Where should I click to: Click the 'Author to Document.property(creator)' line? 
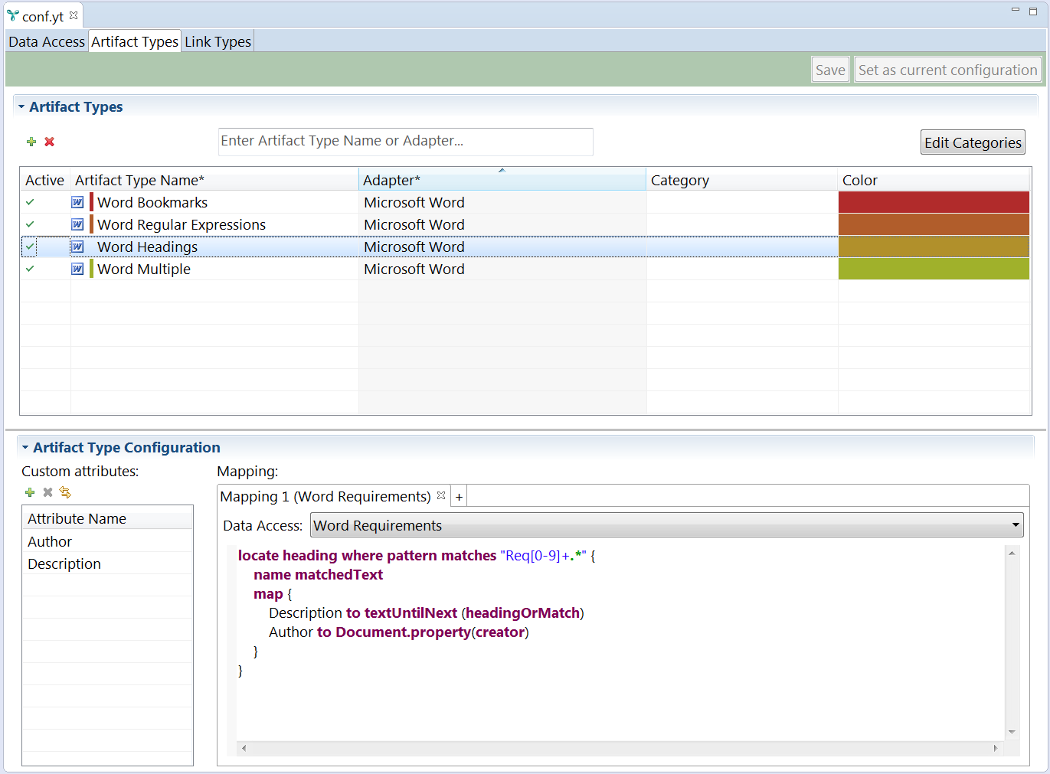coord(399,632)
